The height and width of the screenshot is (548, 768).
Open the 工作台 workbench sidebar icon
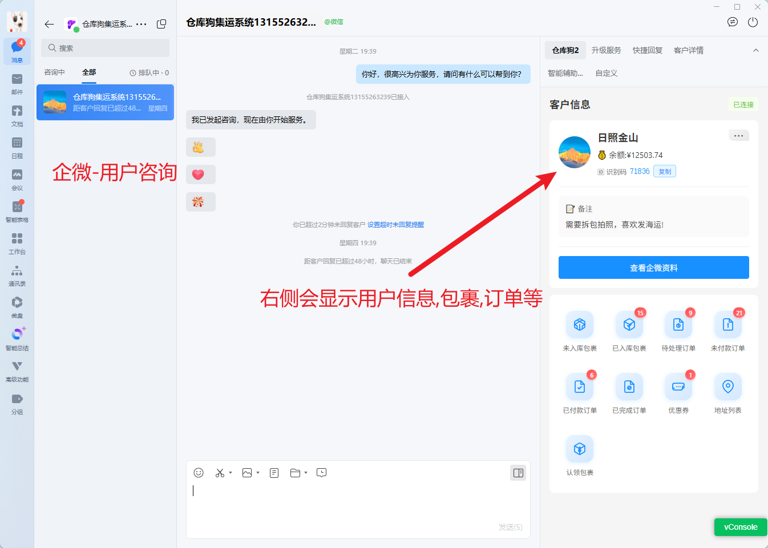pyautogui.click(x=17, y=243)
